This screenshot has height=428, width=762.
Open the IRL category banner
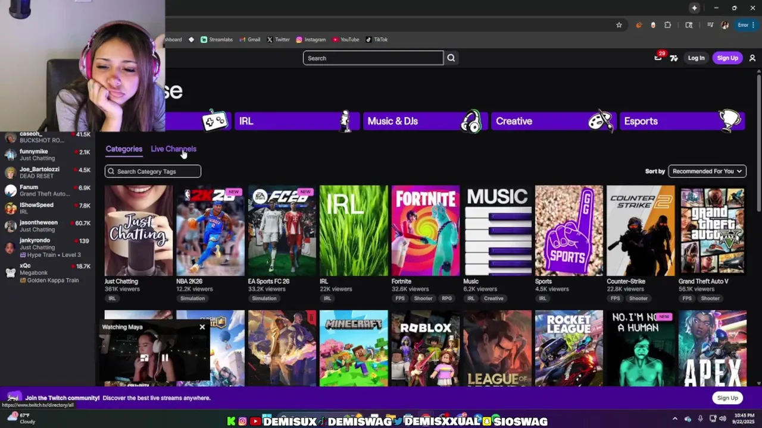(296, 121)
